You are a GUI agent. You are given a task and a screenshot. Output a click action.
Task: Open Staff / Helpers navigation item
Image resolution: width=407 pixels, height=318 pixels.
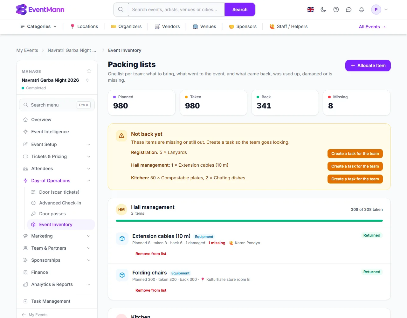(289, 26)
